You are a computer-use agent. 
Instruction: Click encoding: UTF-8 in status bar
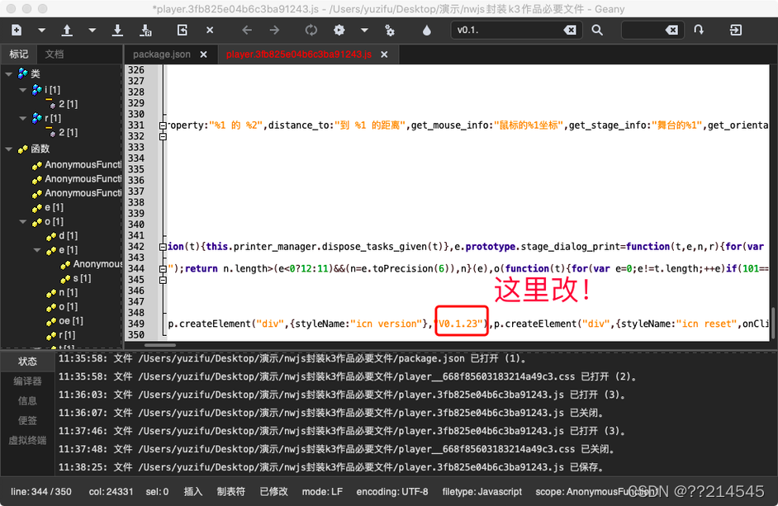pyautogui.click(x=392, y=492)
